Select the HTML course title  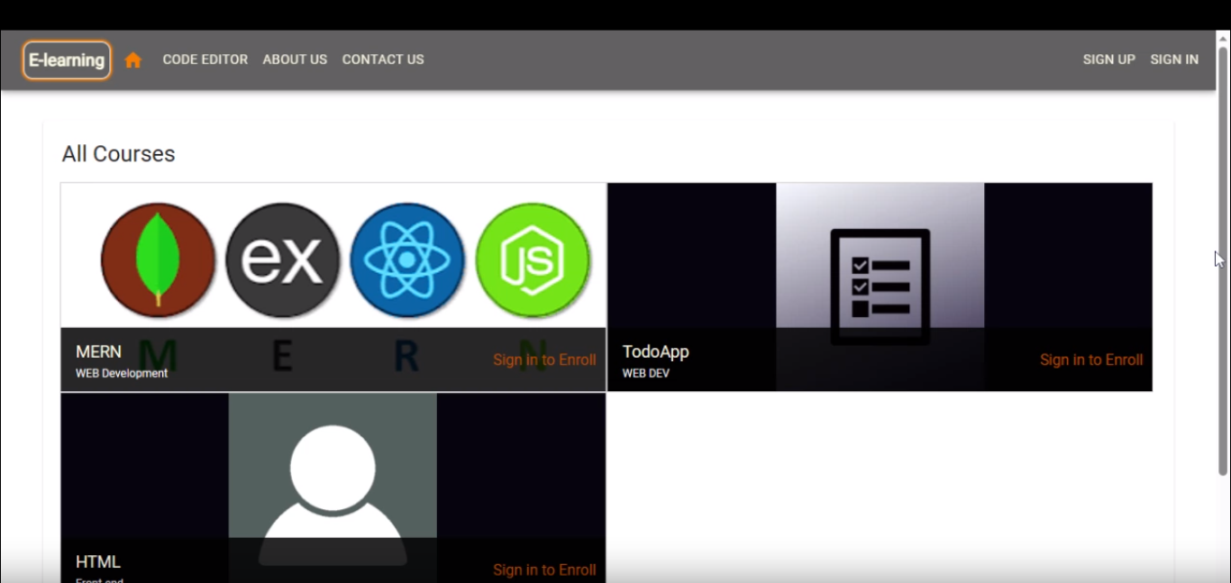(x=98, y=561)
